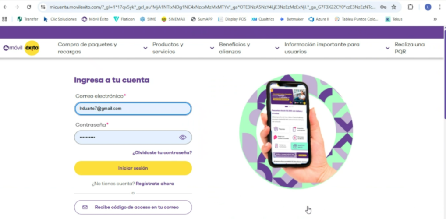This screenshot has width=446, height=219.
Task: Show password with the eye icon
Action: (183, 138)
